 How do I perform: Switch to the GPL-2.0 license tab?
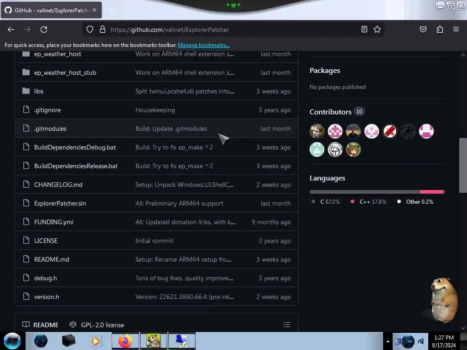click(97, 324)
